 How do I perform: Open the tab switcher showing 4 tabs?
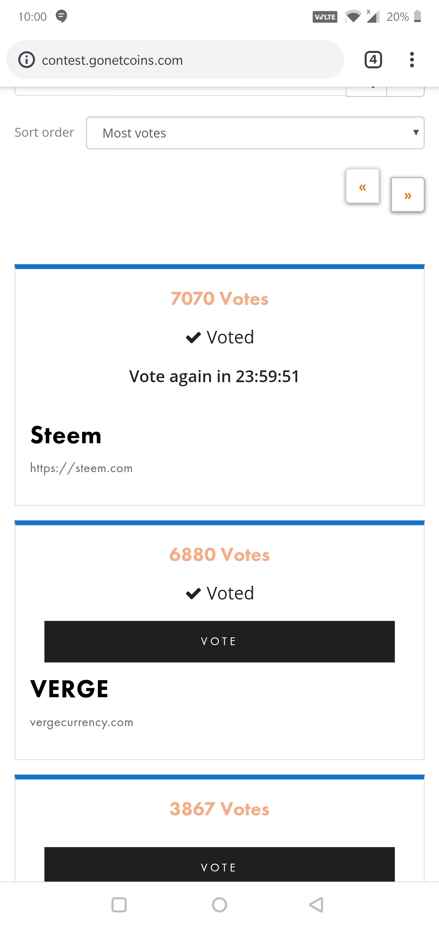pos(373,60)
